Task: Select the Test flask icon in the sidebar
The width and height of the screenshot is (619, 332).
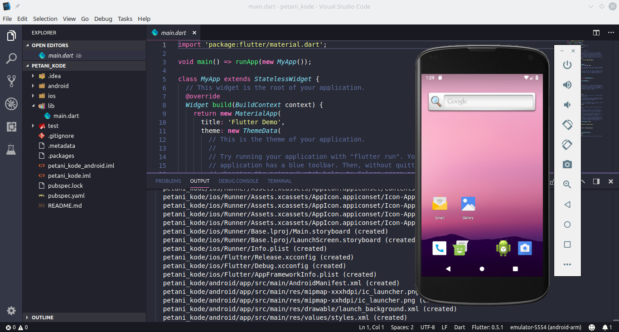Action: tap(11, 150)
